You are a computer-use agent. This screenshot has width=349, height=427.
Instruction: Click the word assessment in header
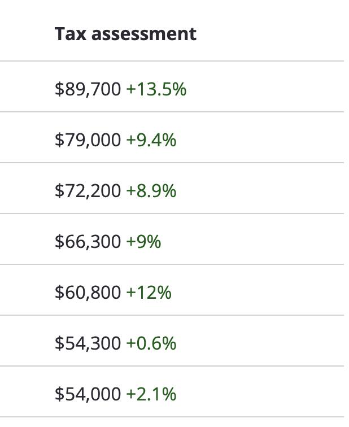pos(144,34)
